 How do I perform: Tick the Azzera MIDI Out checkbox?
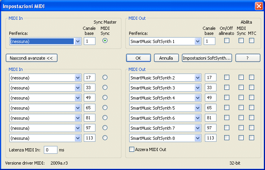[x=132, y=149]
